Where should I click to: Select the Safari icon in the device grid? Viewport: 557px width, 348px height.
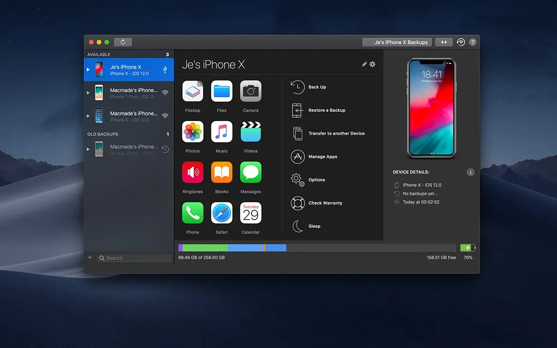pyautogui.click(x=222, y=213)
